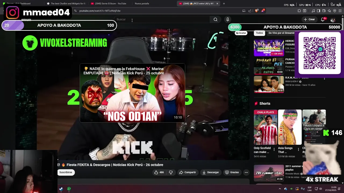Open Brave Rewards triangle icon

(263, 11)
